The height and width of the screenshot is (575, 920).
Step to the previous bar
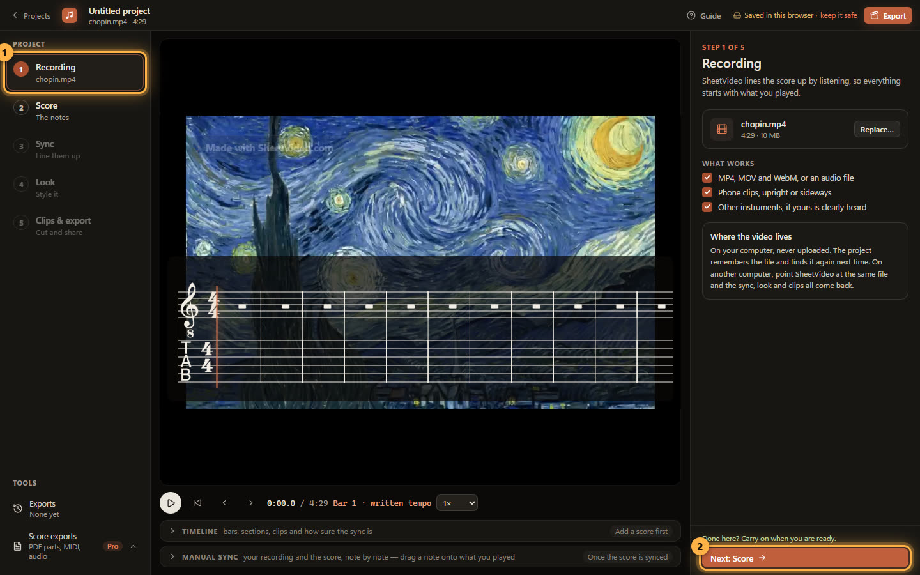point(224,503)
